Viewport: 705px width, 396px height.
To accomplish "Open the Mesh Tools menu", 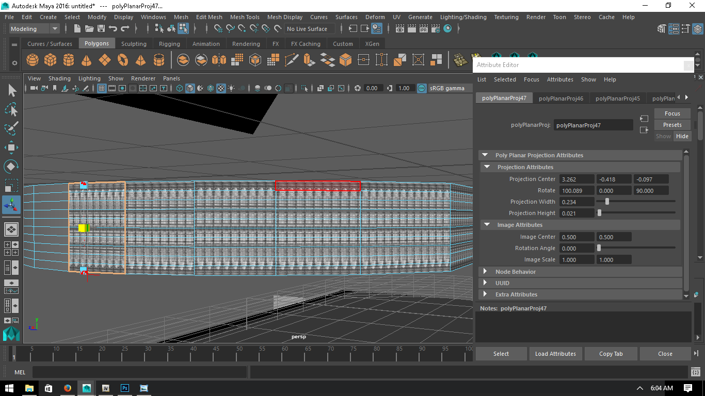I will point(245,17).
